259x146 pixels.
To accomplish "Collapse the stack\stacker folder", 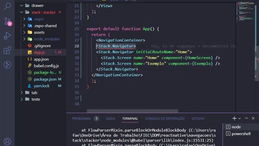I will [21, 12].
